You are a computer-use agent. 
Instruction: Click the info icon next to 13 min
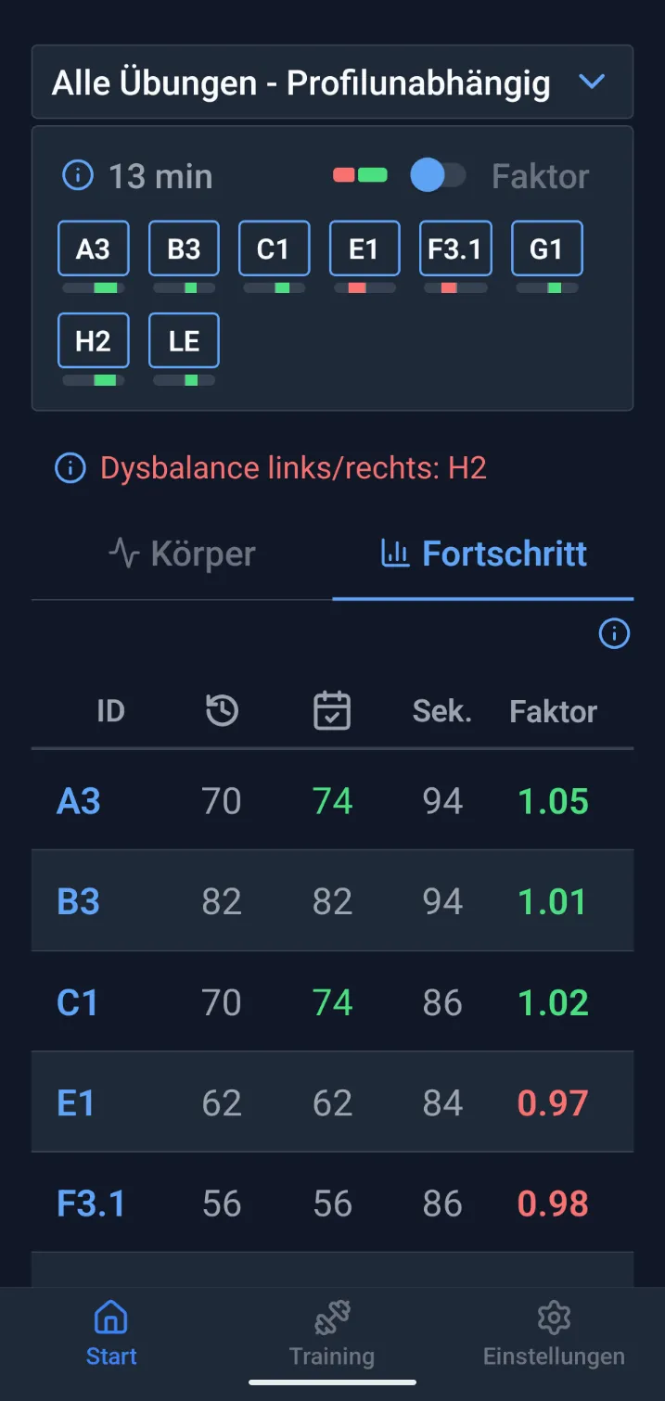pyautogui.click(x=76, y=175)
